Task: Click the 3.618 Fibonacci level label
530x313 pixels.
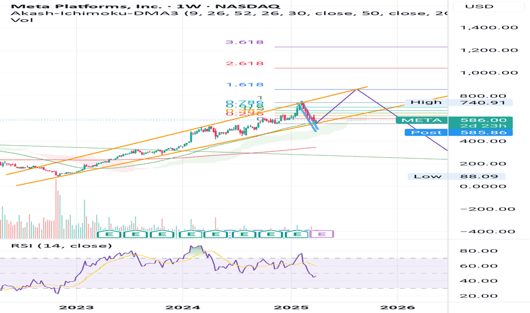Action: coord(245,42)
